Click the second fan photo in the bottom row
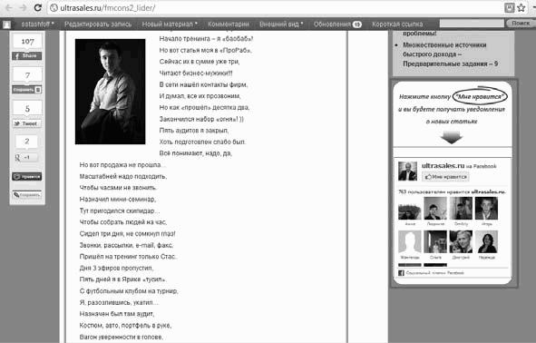This screenshot has height=343, width=536. coord(435,241)
